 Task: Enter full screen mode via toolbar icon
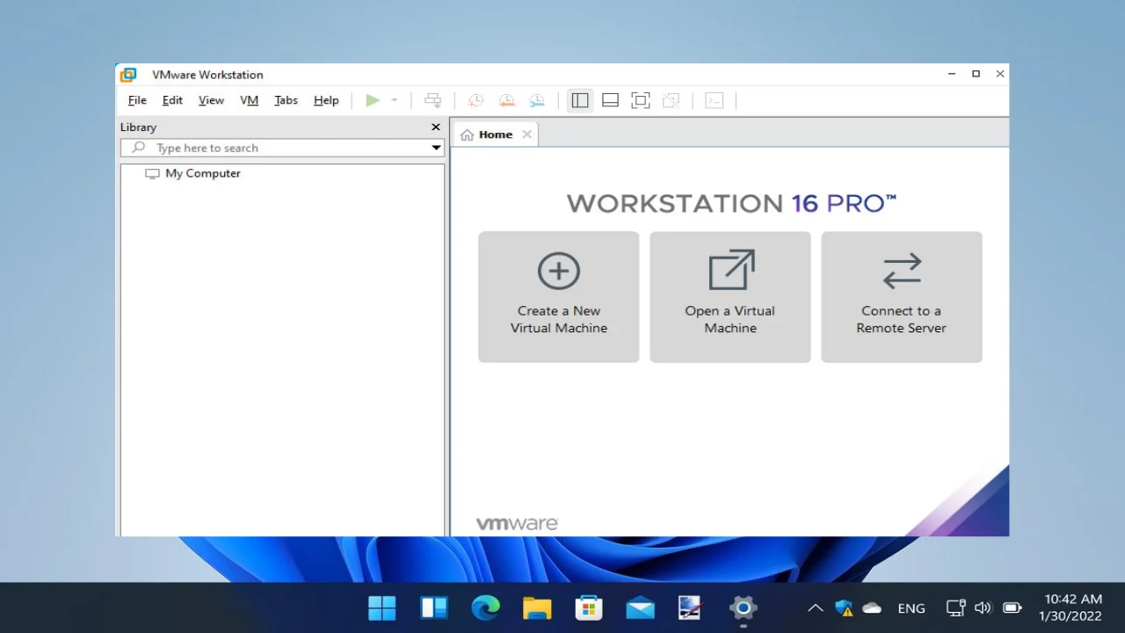(x=641, y=100)
